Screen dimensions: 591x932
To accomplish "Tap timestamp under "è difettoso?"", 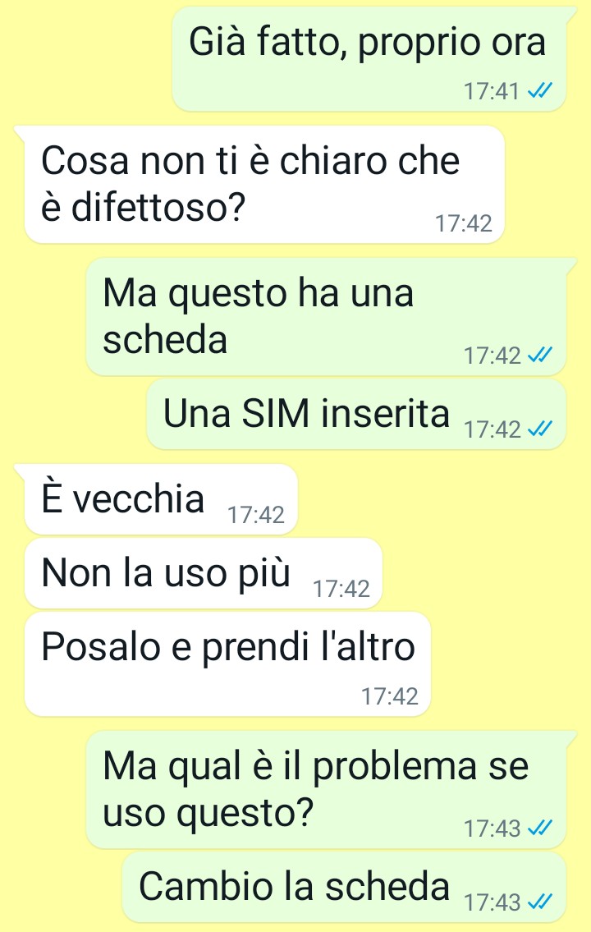I will point(463,223).
